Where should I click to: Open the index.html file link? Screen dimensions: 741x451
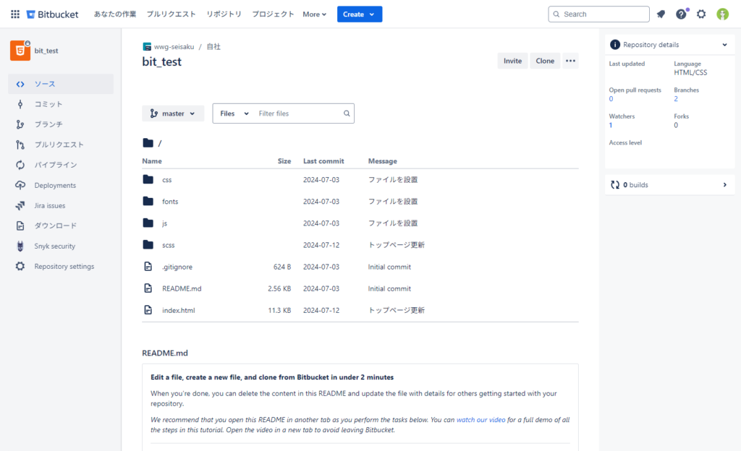[178, 311]
